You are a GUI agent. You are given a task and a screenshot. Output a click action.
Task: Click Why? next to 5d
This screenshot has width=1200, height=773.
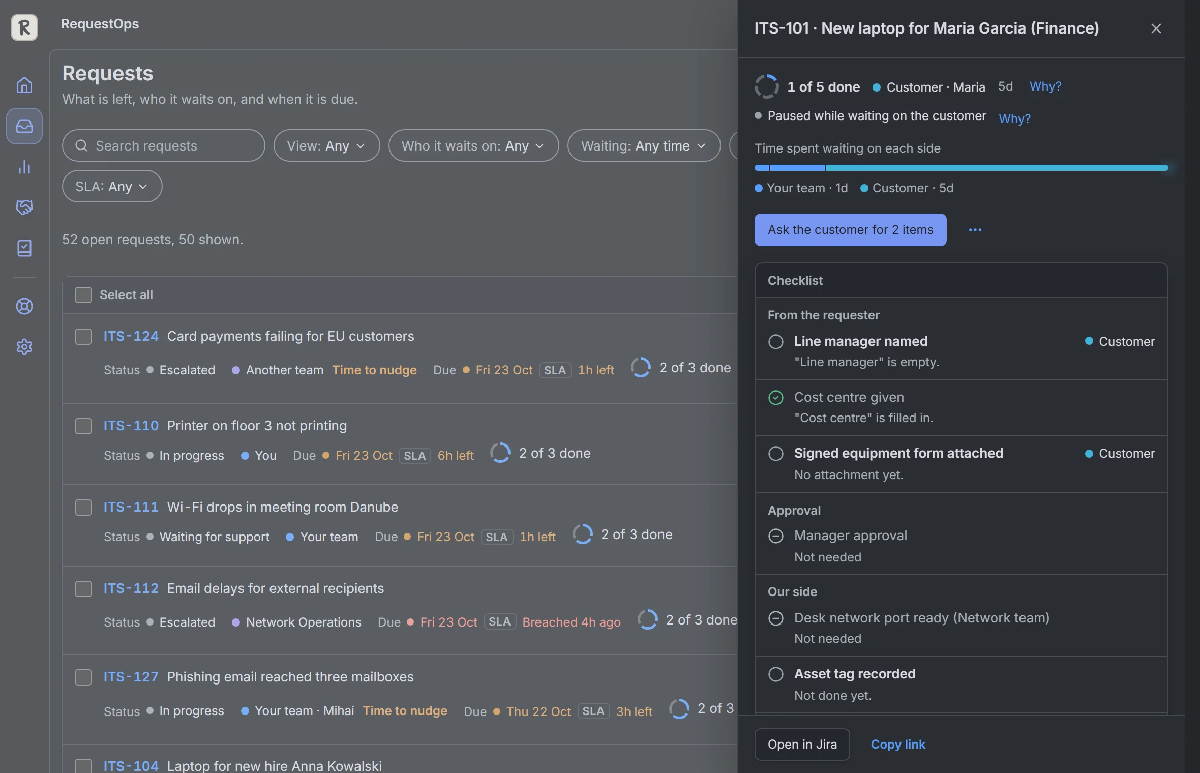point(1045,86)
